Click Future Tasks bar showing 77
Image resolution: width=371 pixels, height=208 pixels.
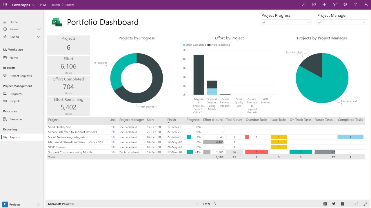325,152
